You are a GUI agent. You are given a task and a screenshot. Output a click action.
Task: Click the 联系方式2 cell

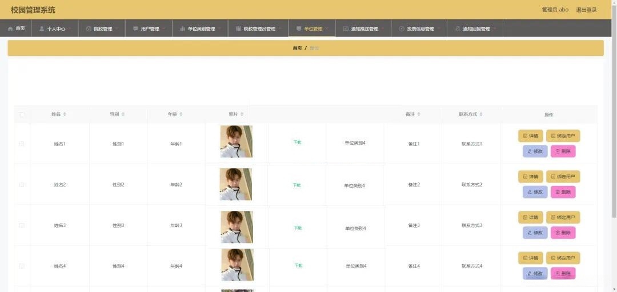(x=472, y=185)
